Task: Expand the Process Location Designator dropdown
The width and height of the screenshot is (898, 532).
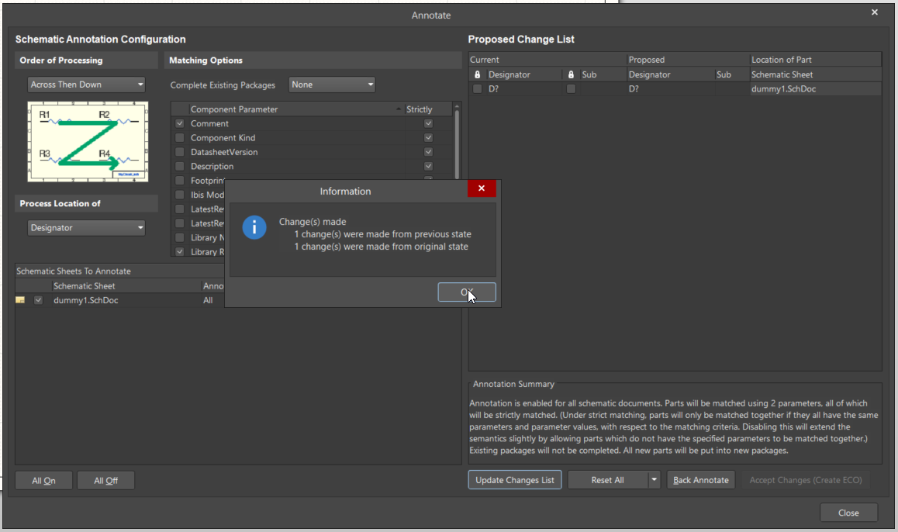Action: [x=86, y=228]
